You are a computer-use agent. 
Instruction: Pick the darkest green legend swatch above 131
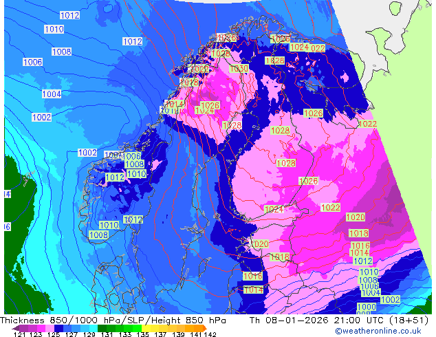[102, 328]
